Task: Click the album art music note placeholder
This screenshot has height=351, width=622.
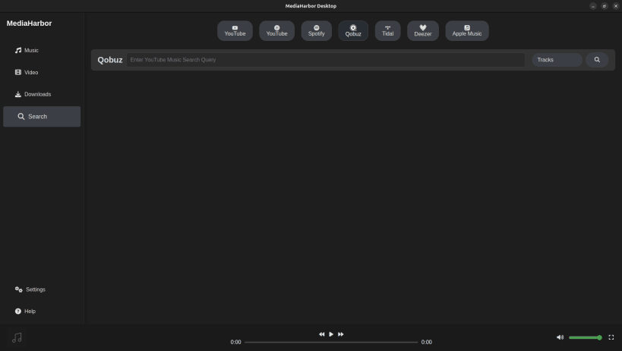Action: pyautogui.click(x=17, y=337)
